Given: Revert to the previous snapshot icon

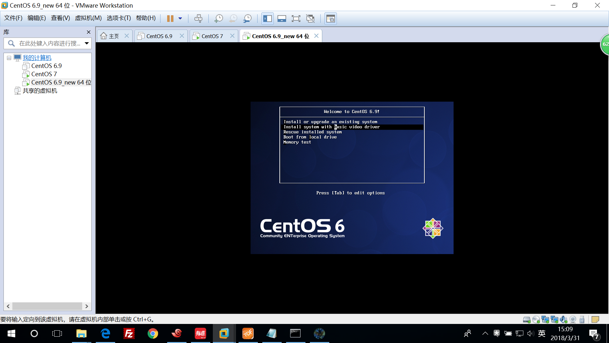Looking at the screenshot, I should (x=233, y=18).
